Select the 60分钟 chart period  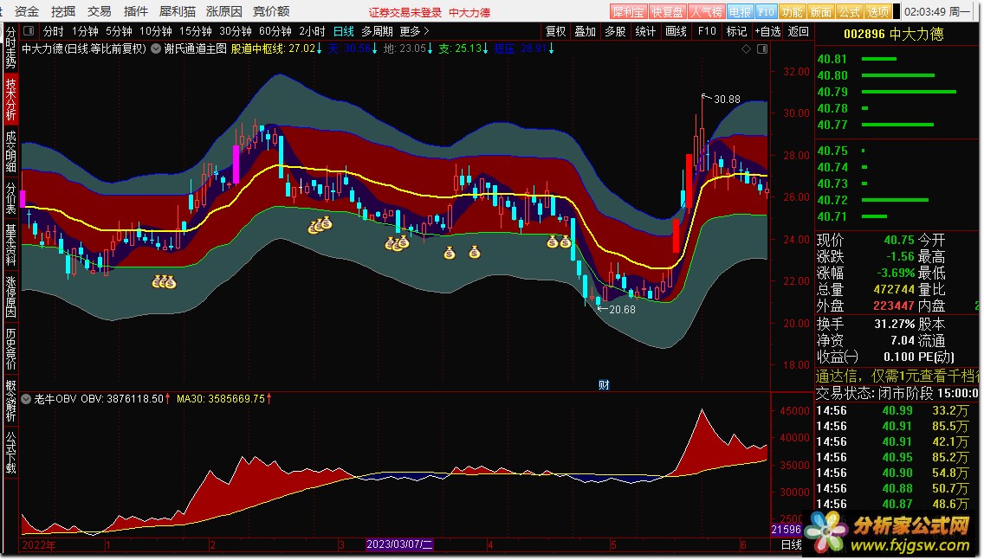coord(275,31)
